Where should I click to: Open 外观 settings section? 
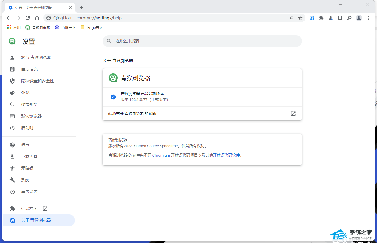(39, 93)
